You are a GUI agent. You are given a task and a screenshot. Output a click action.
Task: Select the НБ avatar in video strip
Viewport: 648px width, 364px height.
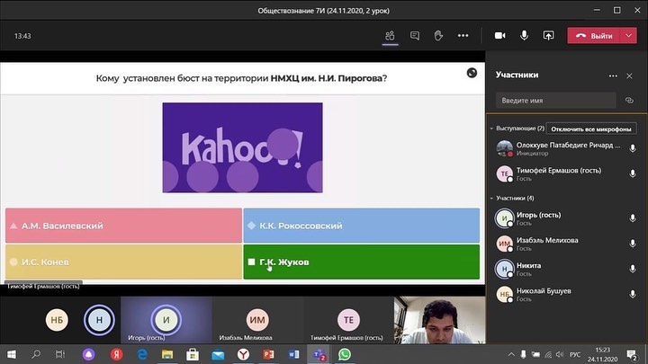(57, 320)
